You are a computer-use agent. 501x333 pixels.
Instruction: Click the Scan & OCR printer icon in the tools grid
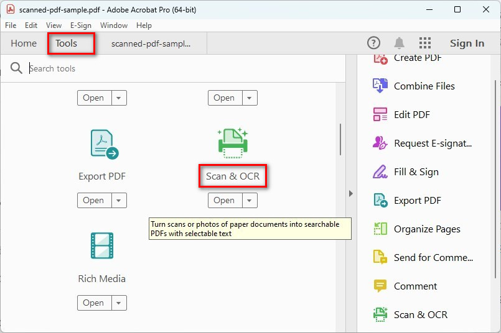(x=233, y=143)
